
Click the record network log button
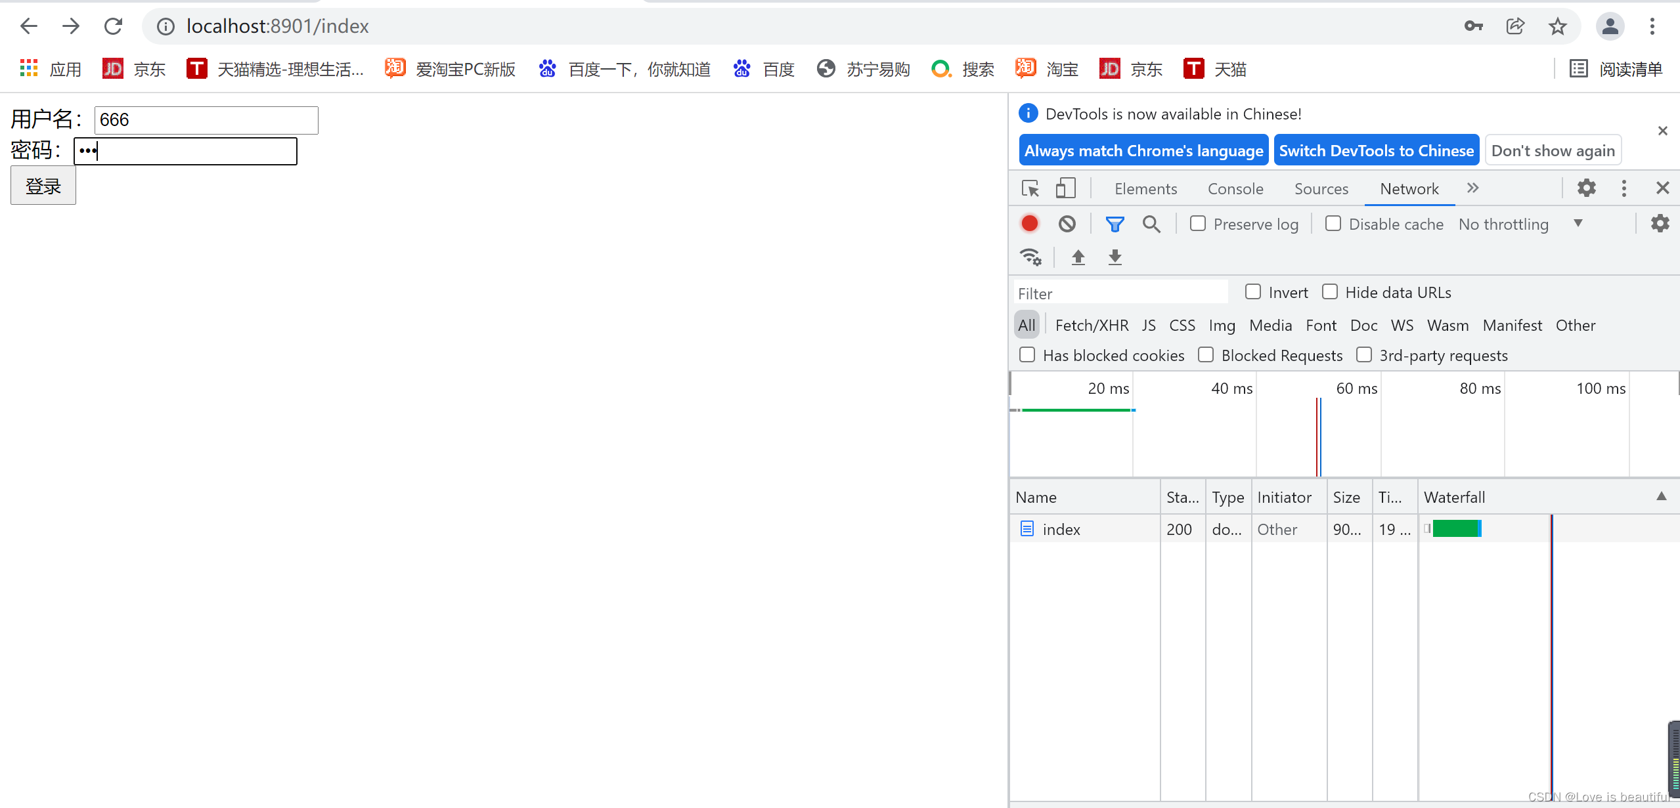tap(1029, 224)
